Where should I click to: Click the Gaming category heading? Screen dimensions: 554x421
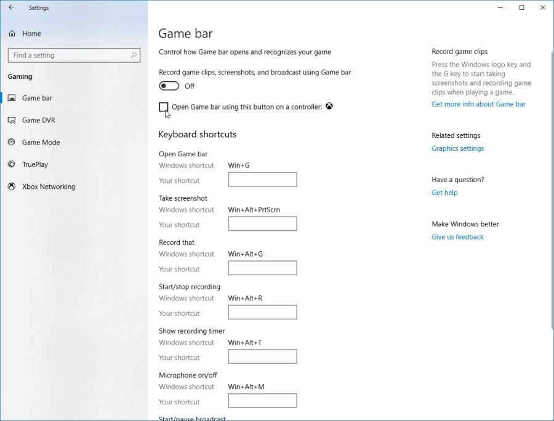point(20,76)
